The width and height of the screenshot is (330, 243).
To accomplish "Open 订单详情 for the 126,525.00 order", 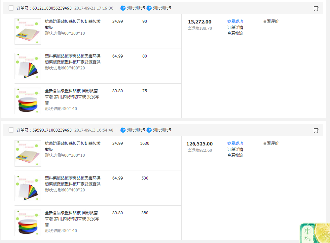I will (235, 149).
